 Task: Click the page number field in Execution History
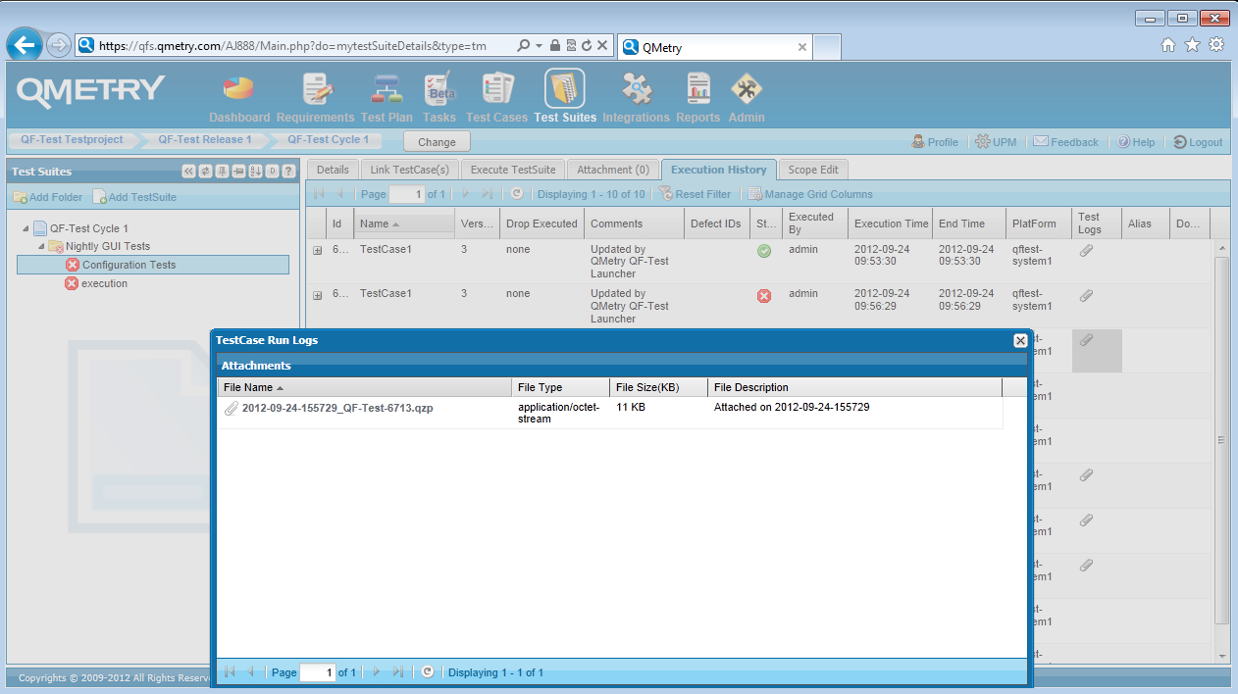(x=407, y=194)
